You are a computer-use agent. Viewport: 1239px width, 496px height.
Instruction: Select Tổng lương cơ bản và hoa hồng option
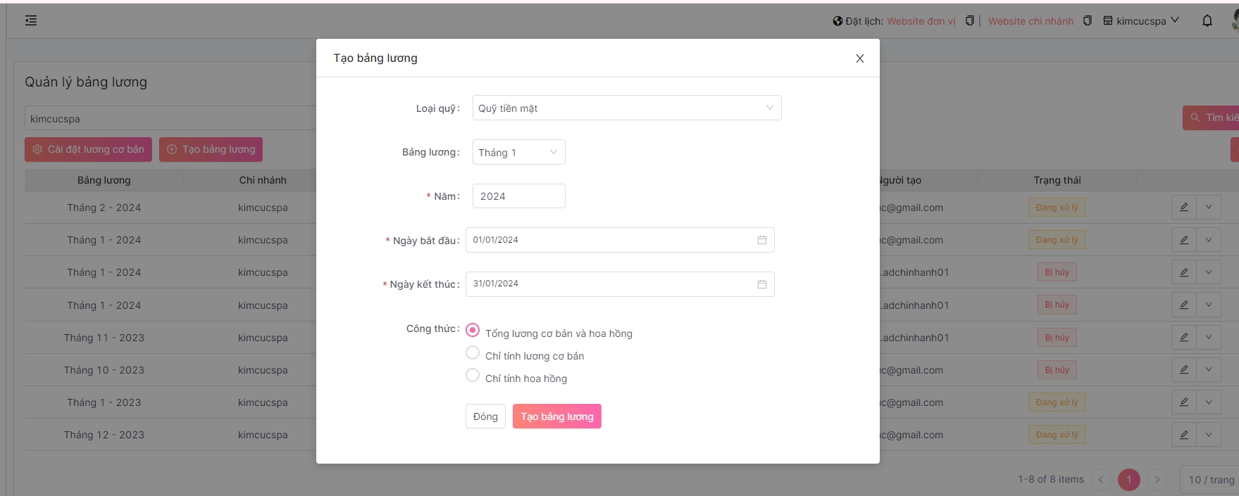473,330
